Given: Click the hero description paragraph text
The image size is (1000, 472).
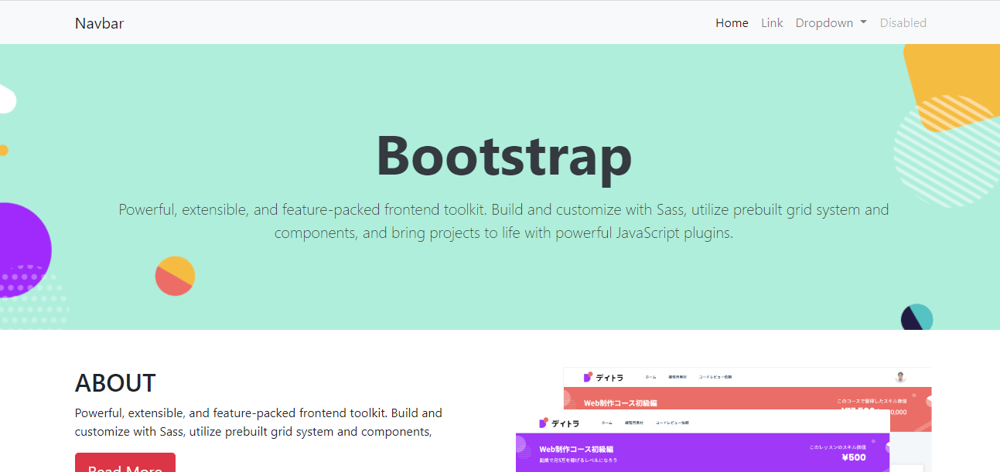Looking at the screenshot, I should pos(503,221).
